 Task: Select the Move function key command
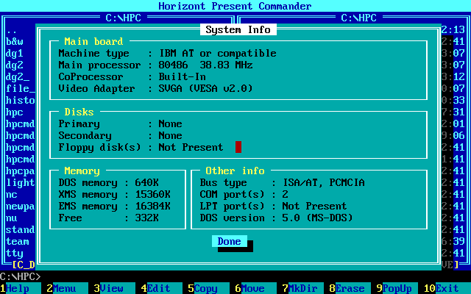click(x=252, y=289)
